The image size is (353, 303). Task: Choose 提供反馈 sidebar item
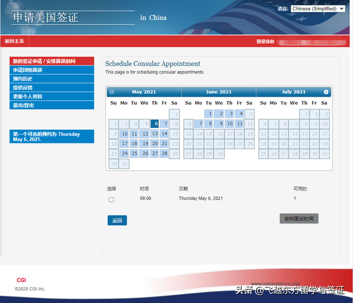52,88
